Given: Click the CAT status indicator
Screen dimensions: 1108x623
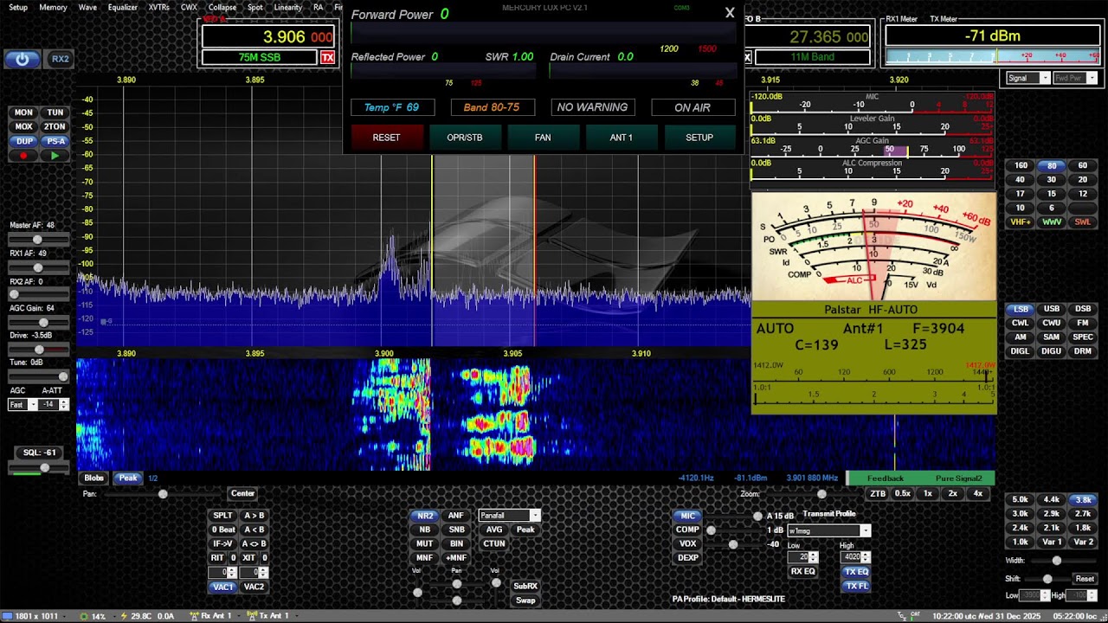Looking at the screenshot, I should (915, 615).
